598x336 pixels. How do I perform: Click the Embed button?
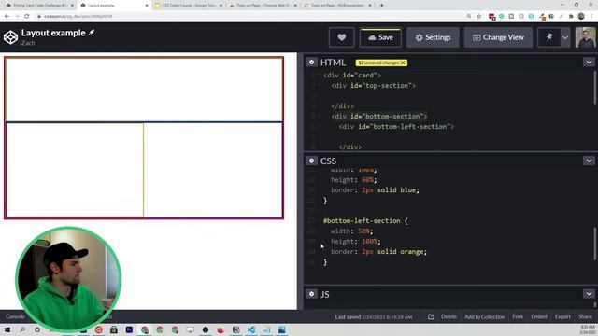(539, 317)
